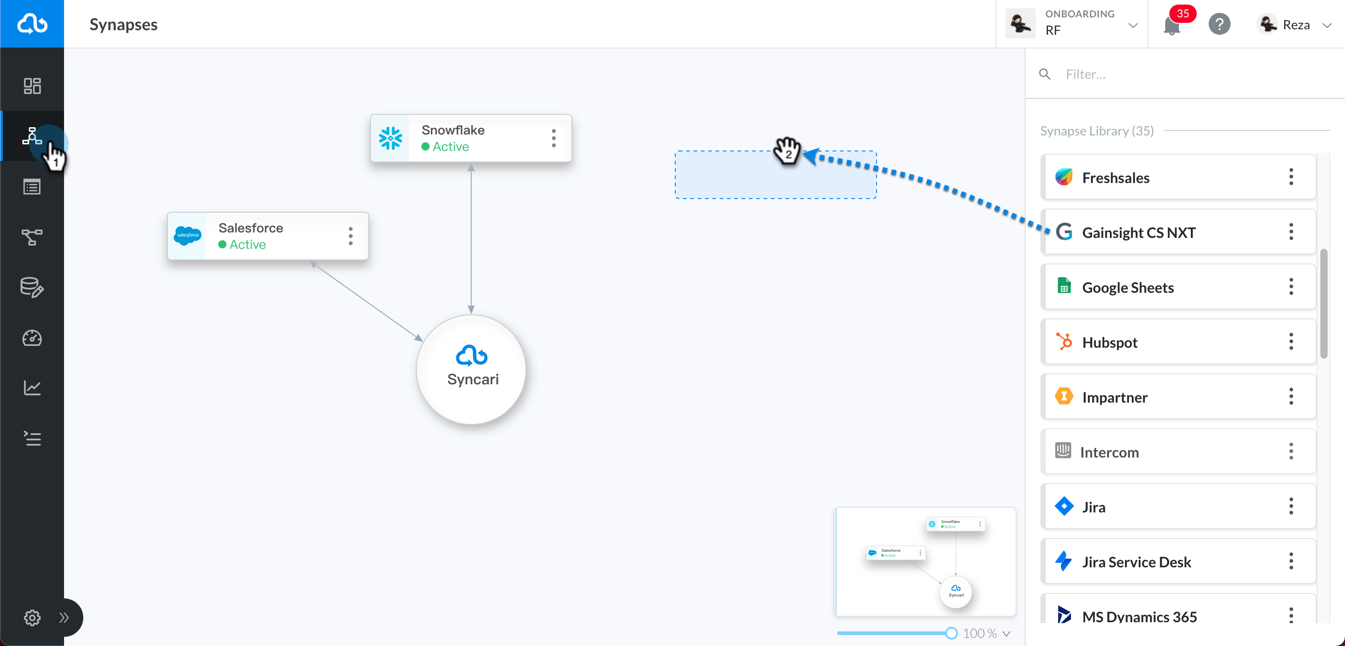Click the central Syncari hub node
Image resolution: width=1345 pixels, height=646 pixels.
point(471,369)
